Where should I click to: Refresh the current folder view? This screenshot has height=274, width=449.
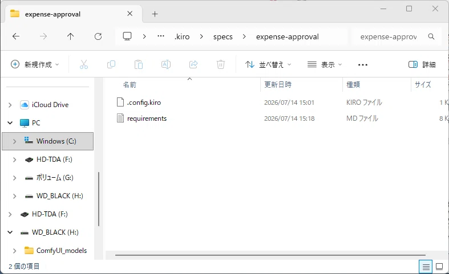pos(98,36)
